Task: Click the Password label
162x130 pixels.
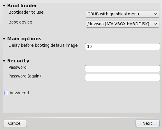Action: 17,67
